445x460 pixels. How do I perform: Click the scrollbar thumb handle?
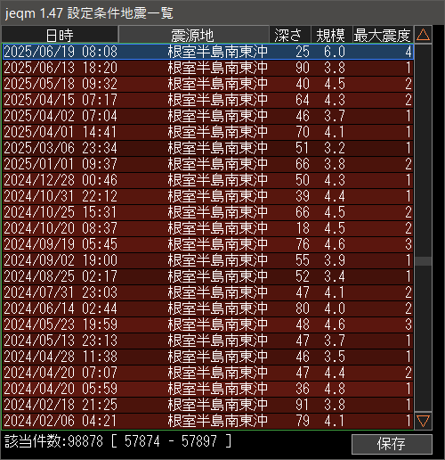click(423, 261)
